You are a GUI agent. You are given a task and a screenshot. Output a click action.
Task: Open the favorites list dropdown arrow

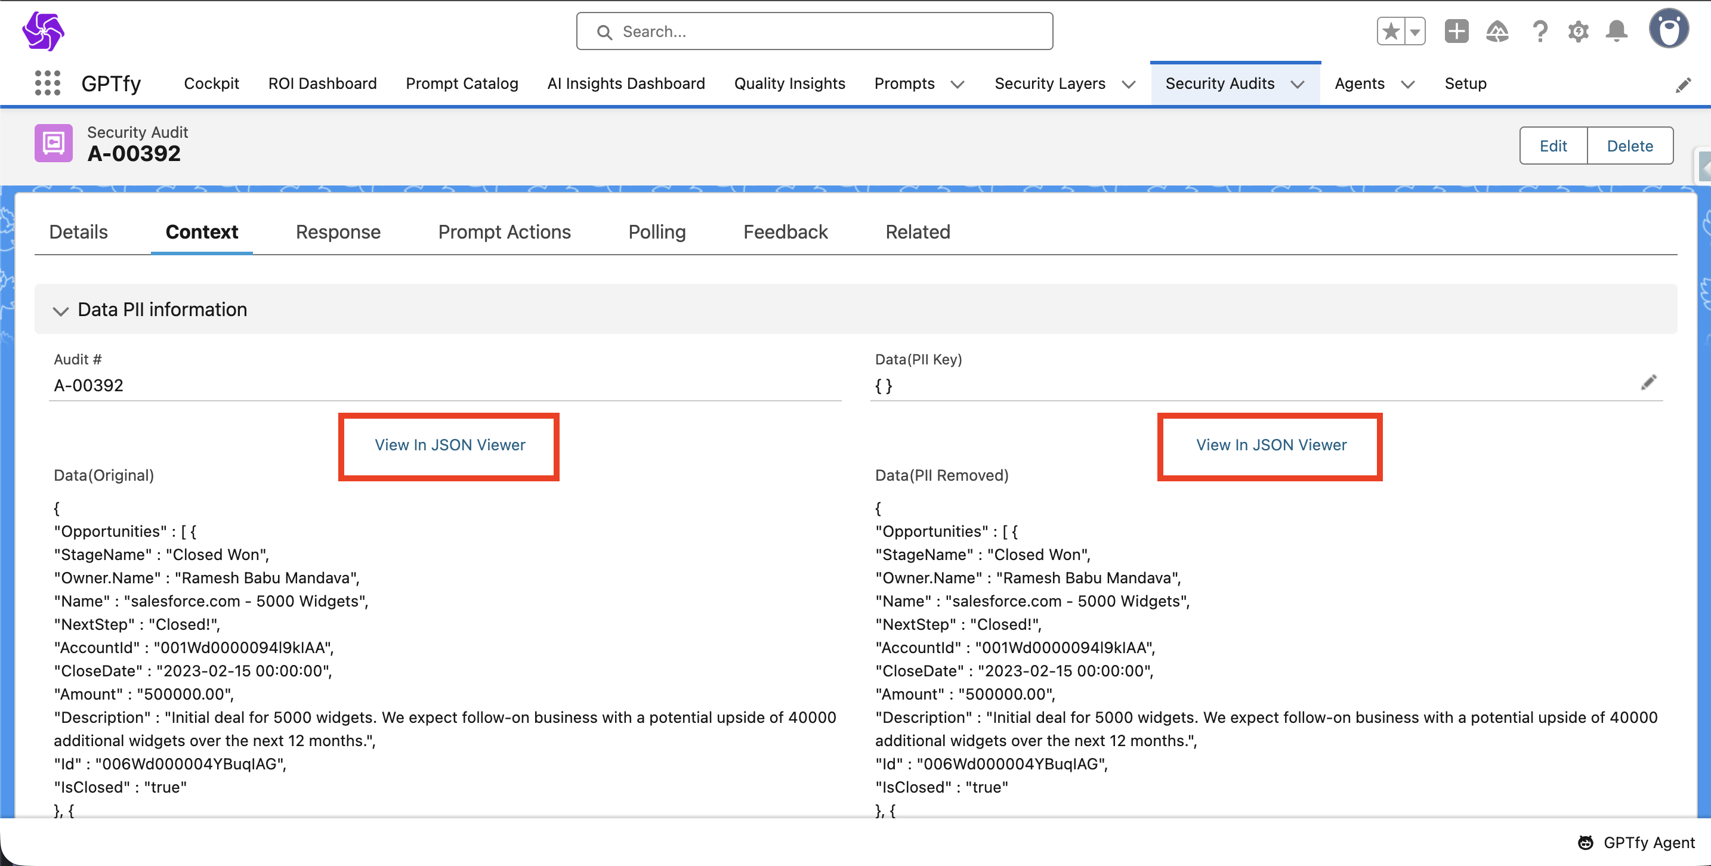[1414, 31]
